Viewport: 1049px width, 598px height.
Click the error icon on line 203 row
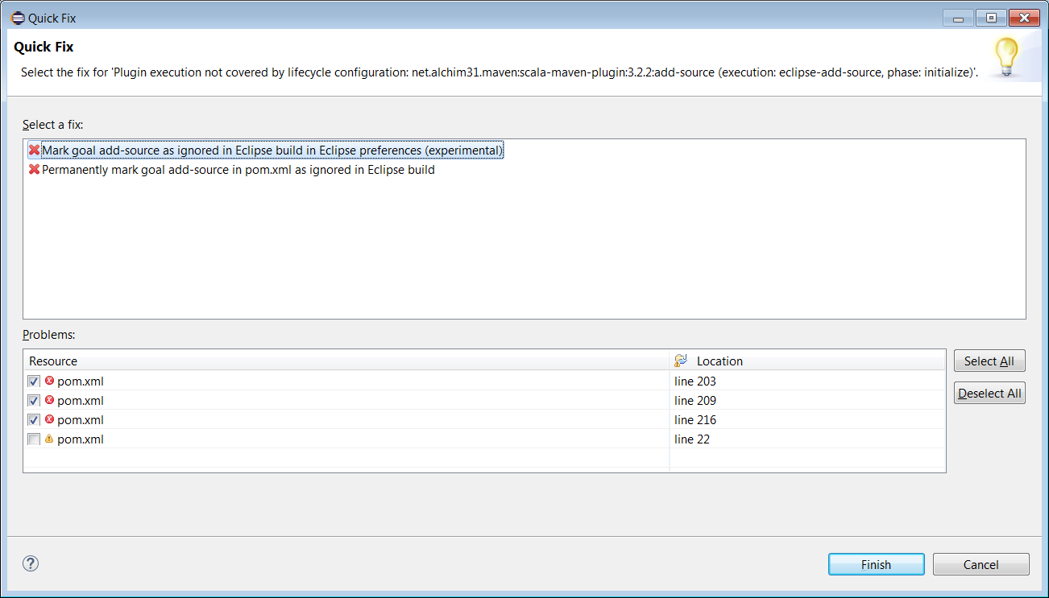(49, 381)
